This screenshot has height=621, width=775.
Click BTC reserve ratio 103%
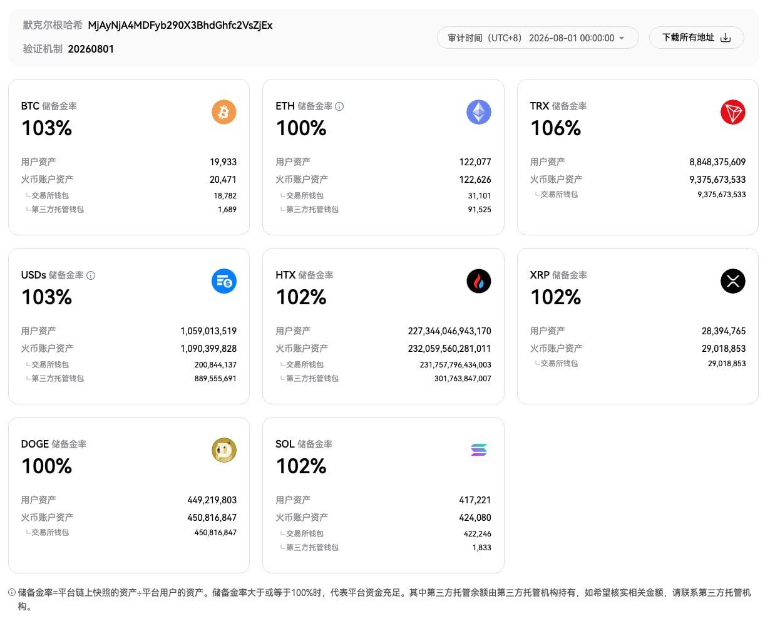pos(47,128)
